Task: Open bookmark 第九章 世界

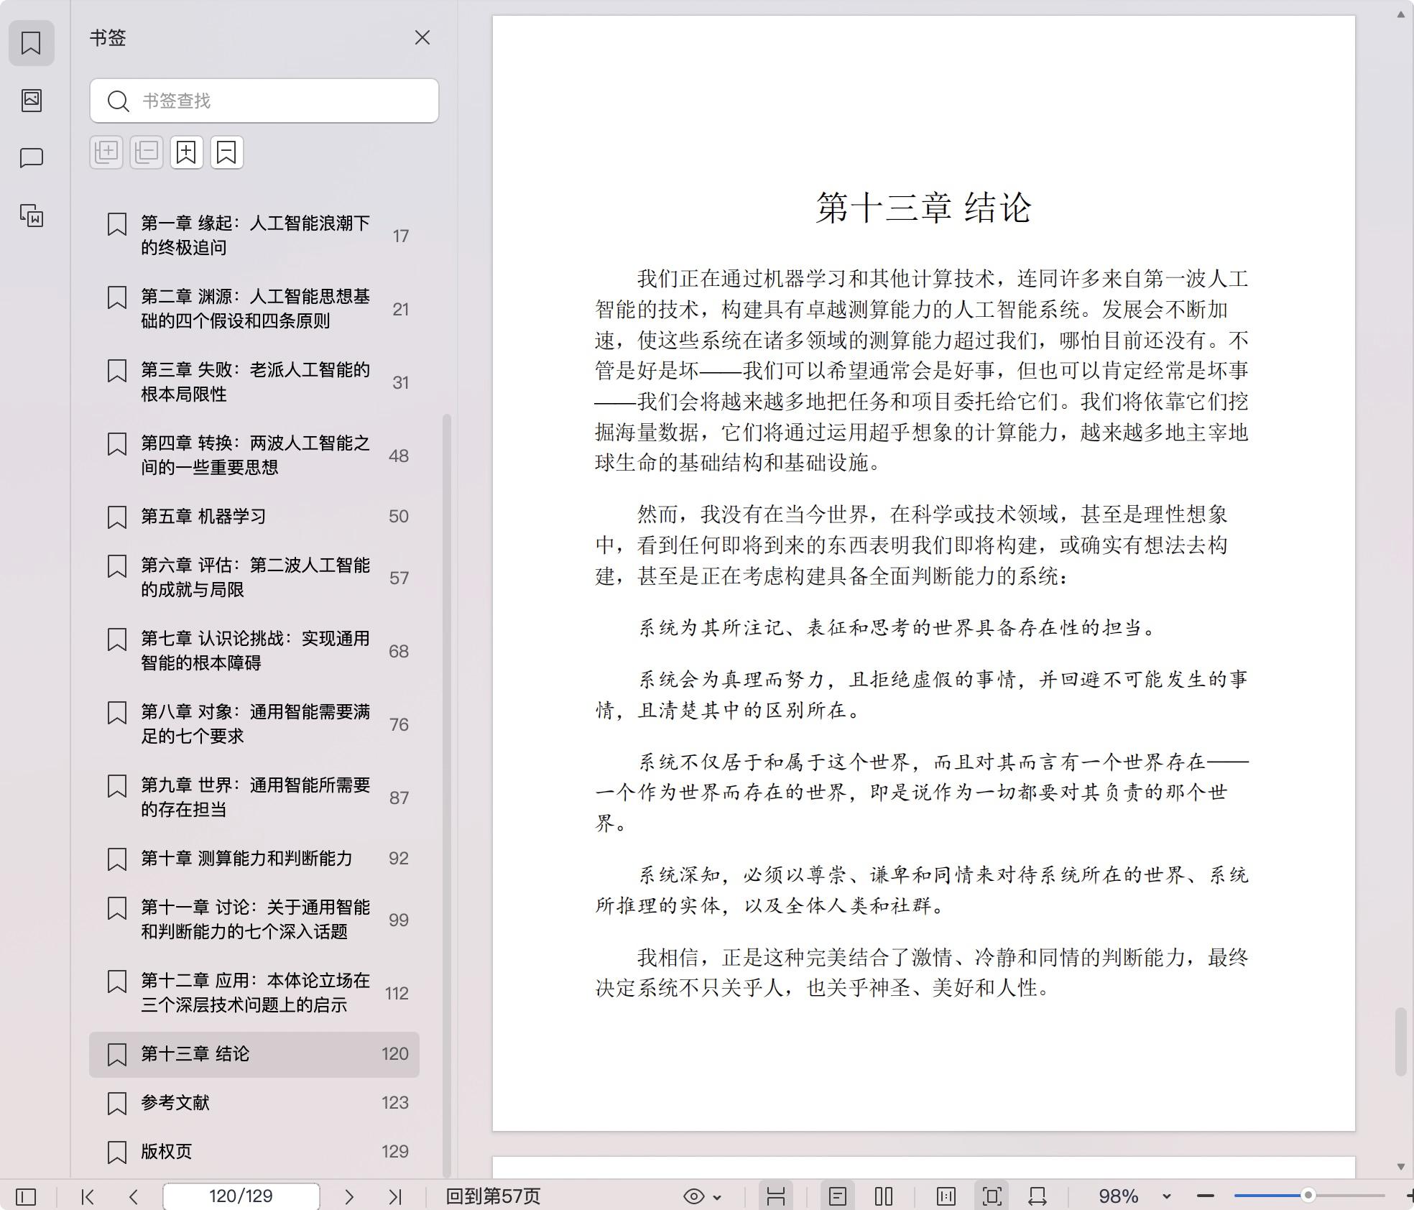Action: tap(254, 798)
